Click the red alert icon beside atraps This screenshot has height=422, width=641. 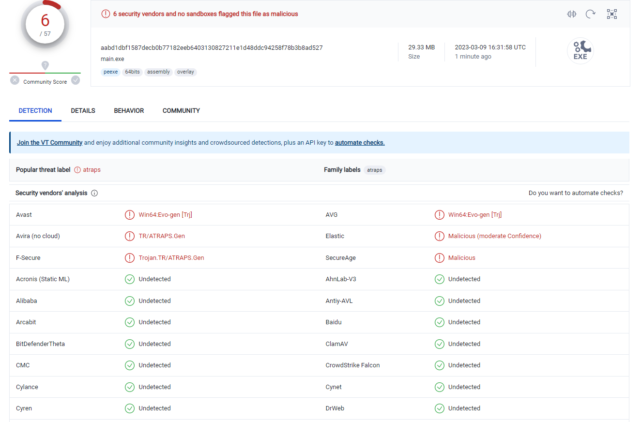point(77,170)
